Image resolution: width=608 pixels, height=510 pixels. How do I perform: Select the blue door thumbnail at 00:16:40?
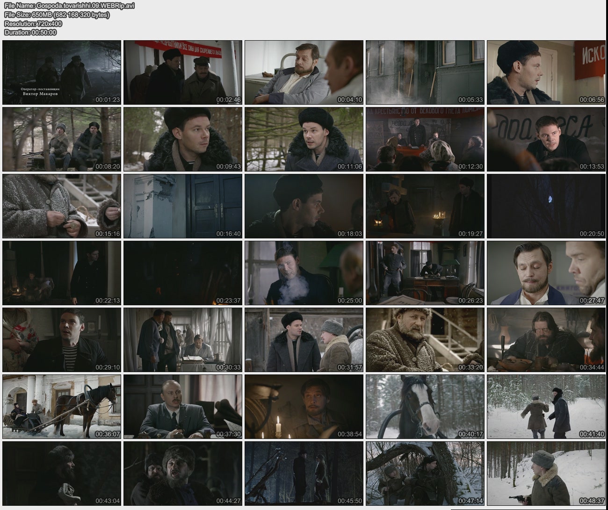click(183, 206)
